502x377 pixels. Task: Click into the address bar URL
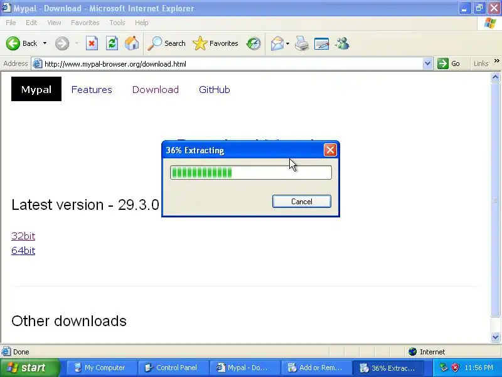click(115, 64)
